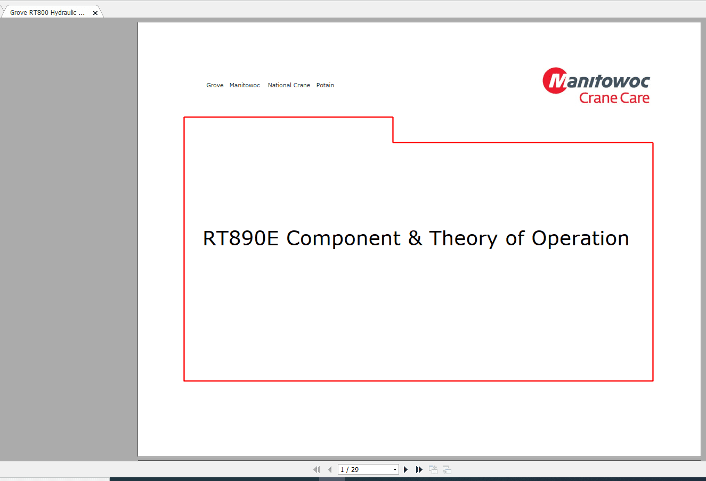Jump to the first page of the document
This screenshot has width=706, height=481.
click(317, 469)
